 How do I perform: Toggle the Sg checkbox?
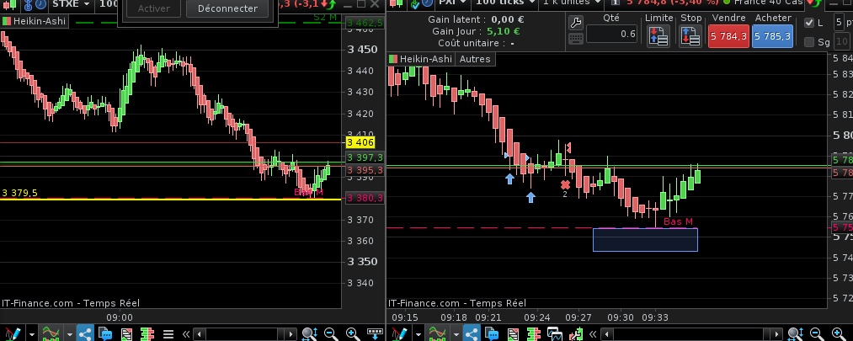(809, 42)
